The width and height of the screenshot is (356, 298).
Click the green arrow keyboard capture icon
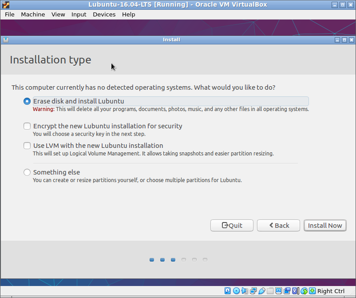pyautogui.click(x=312, y=291)
